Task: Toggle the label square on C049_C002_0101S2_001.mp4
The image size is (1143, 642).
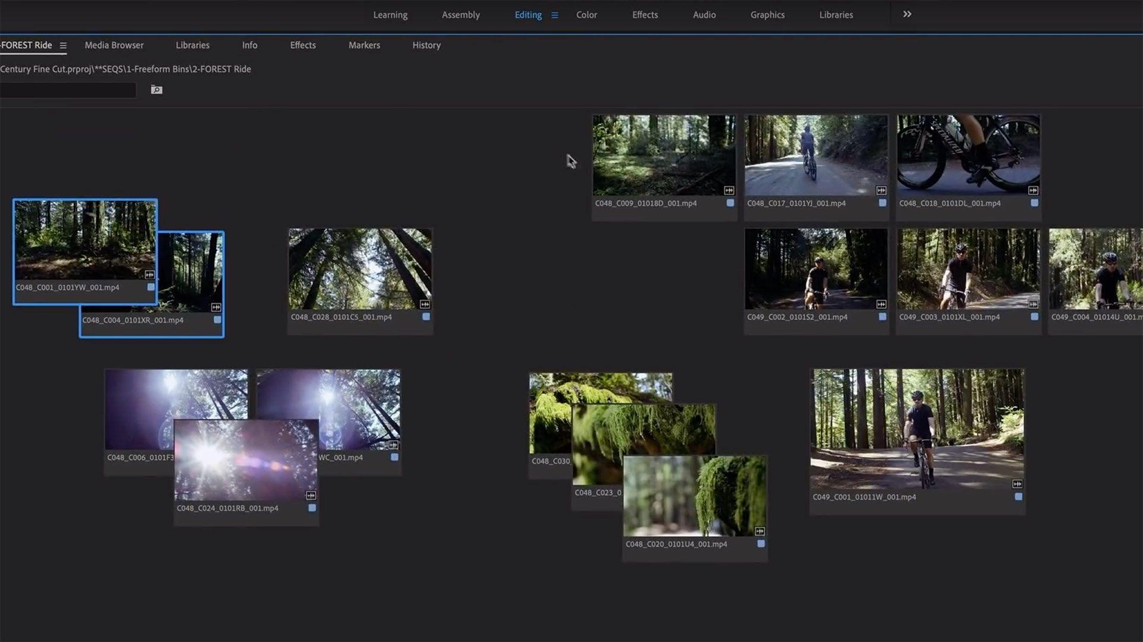Action: (882, 317)
